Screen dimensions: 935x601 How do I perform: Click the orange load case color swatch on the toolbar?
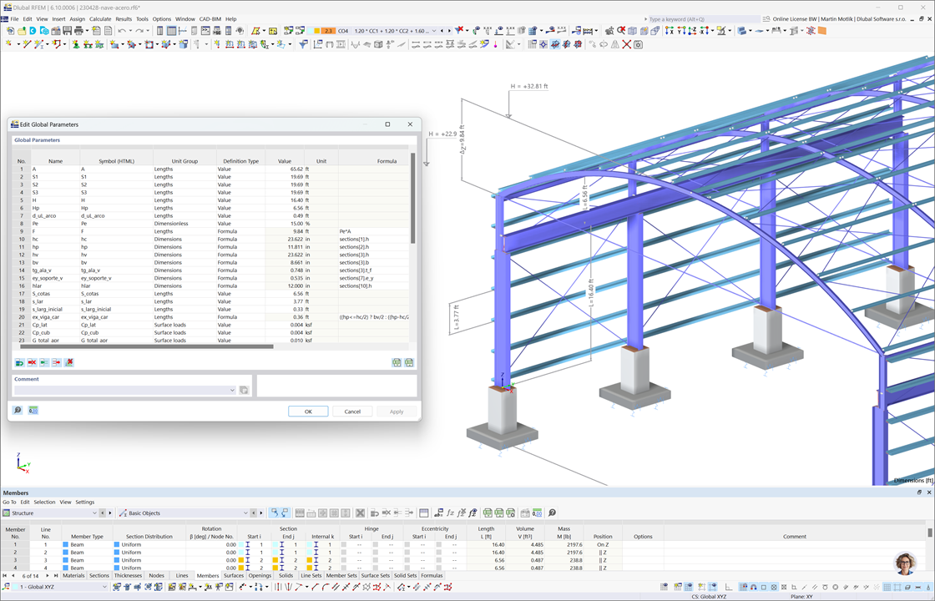click(327, 30)
